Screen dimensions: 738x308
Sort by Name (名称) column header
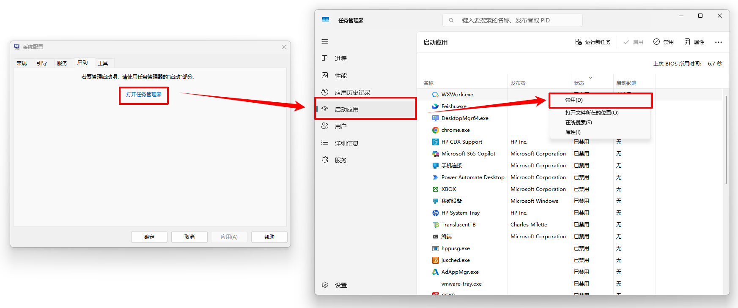[428, 83]
